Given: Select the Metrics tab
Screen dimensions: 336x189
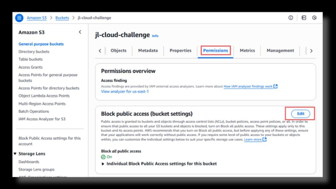Looking at the screenshot, I should (x=247, y=51).
